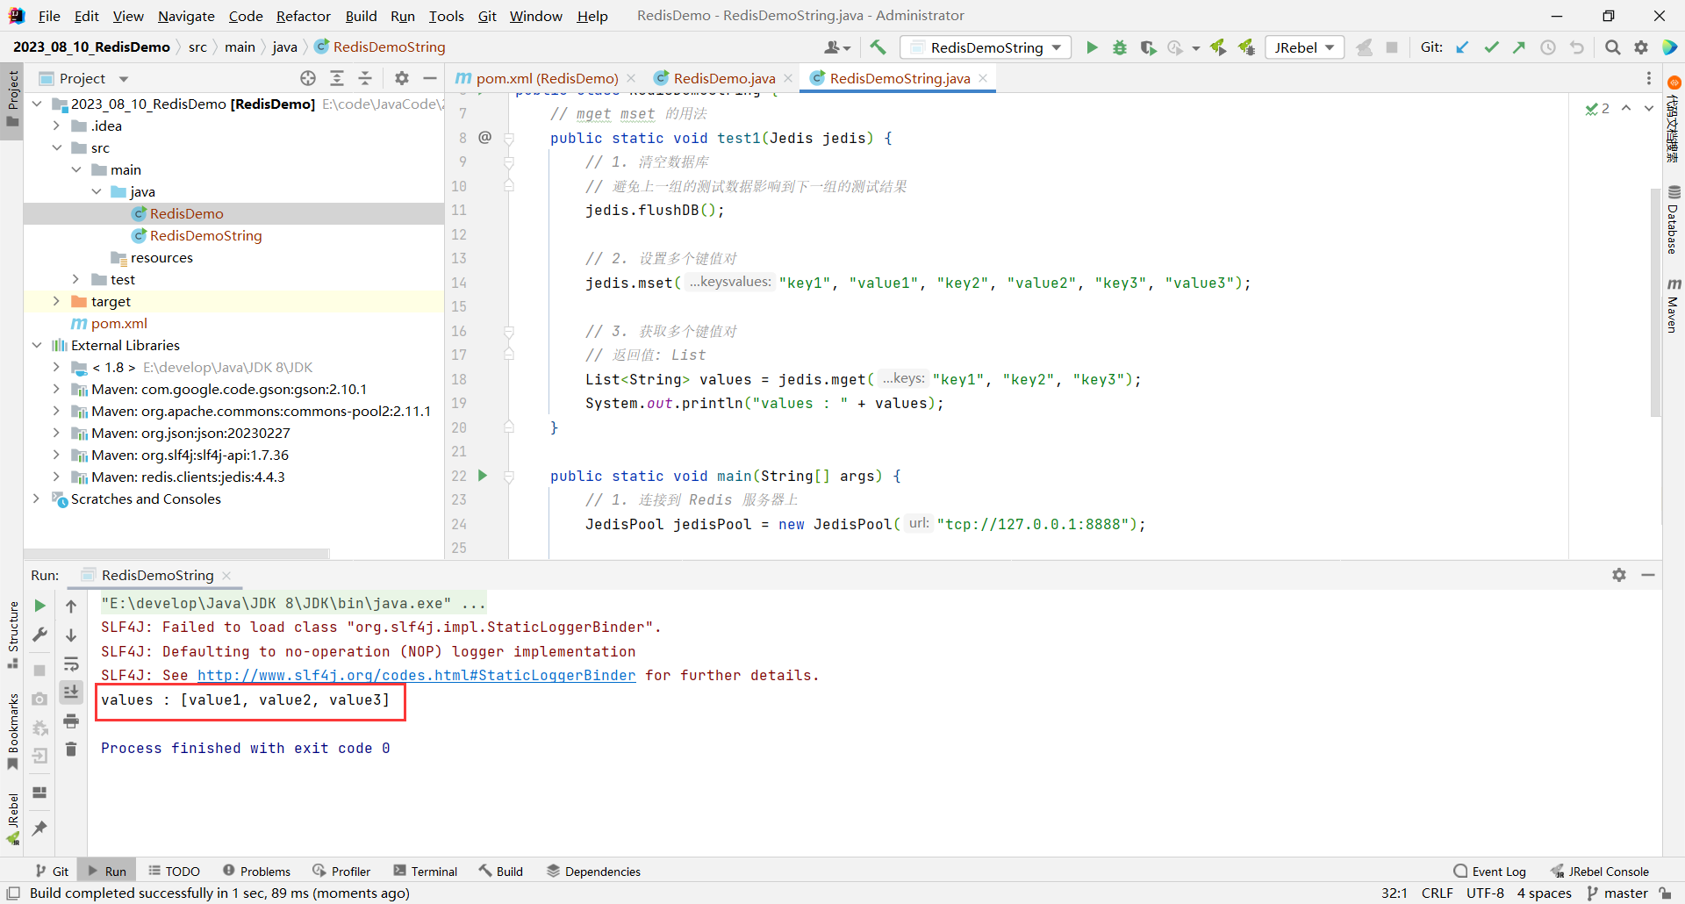Clear all console output with trash icon
The width and height of the screenshot is (1685, 904).
[71, 749]
